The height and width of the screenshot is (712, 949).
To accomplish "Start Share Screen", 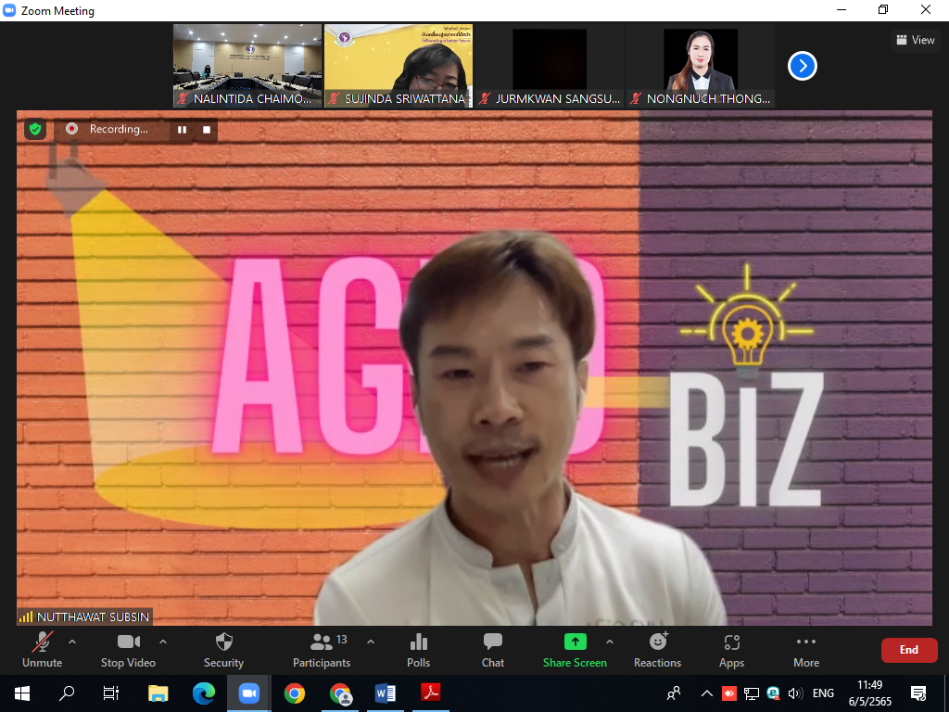I will point(575,650).
